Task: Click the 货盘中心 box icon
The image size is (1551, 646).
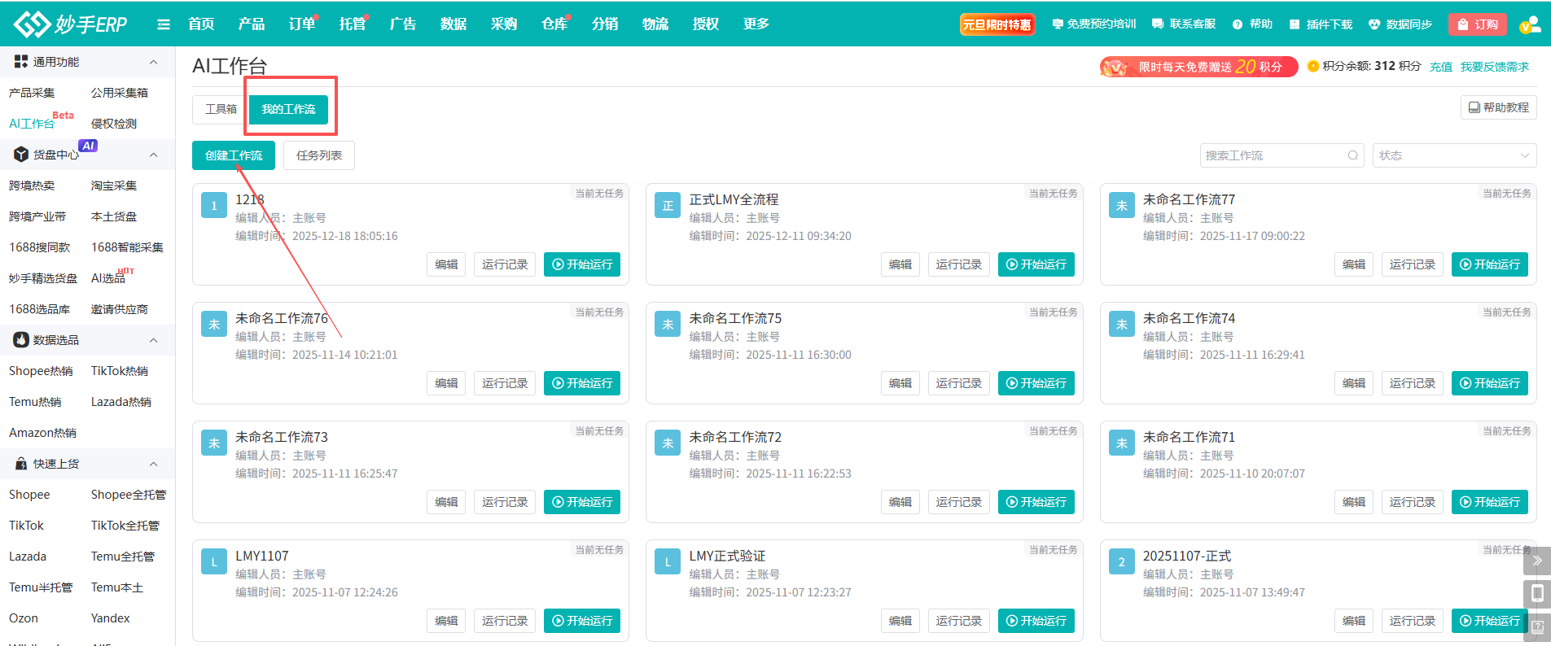Action: coord(21,154)
